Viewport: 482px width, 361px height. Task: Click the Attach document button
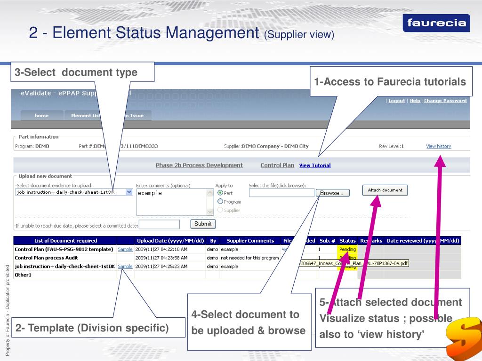[x=385, y=190]
